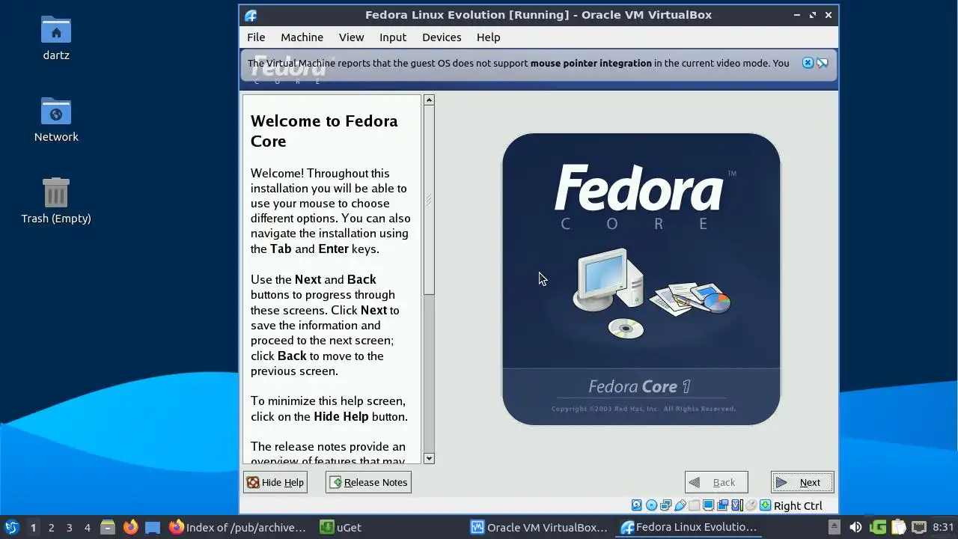Click the network connection tray icon
This screenshot has height=539, width=958.
919,527
